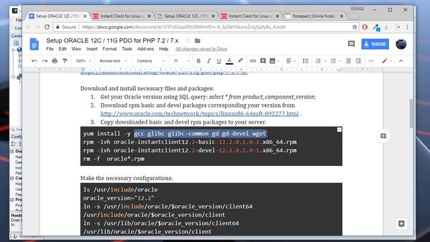Open the Chrome three-dot menu

pos(407,27)
